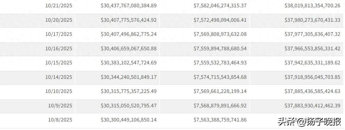Select the $30,437,767,080,384.89 amount

pyautogui.click(x=128, y=6)
